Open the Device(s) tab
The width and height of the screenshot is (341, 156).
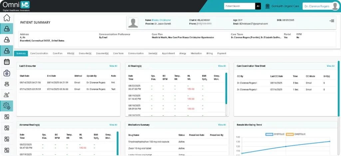coord(153,53)
